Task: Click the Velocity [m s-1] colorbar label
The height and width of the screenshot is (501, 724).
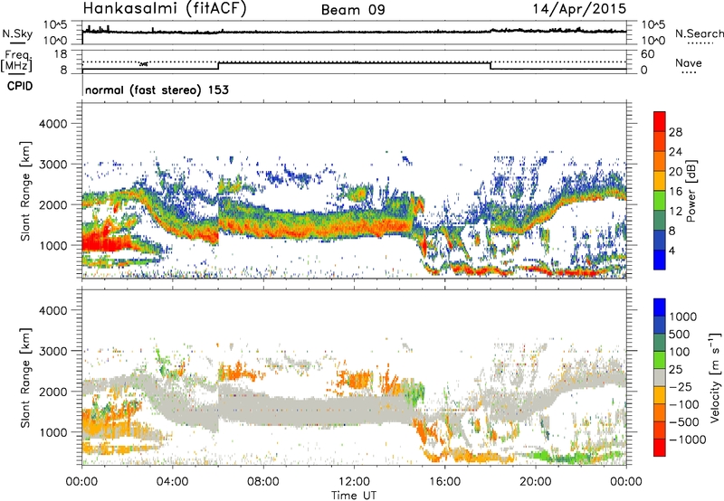Action: coord(715,377)
